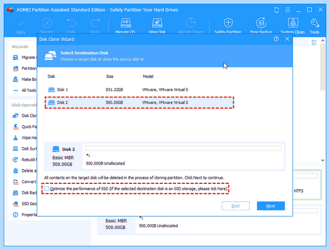Close the Disk Clone Wizard dialog
Viewport: 330px width, 250px height.
click(287, 39)
